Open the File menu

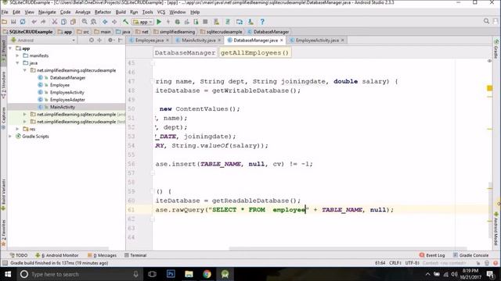(x=5, y=12)
